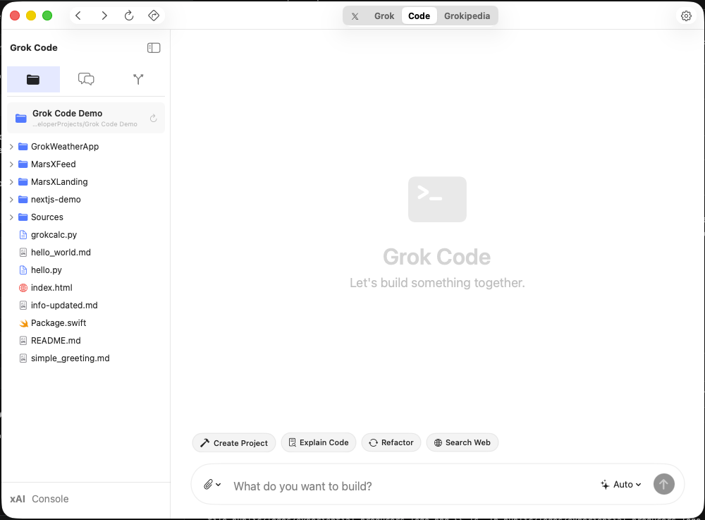Switch to the Grokipedia tab
This screenshot has width=705, height=520.
tap(467, 15)
